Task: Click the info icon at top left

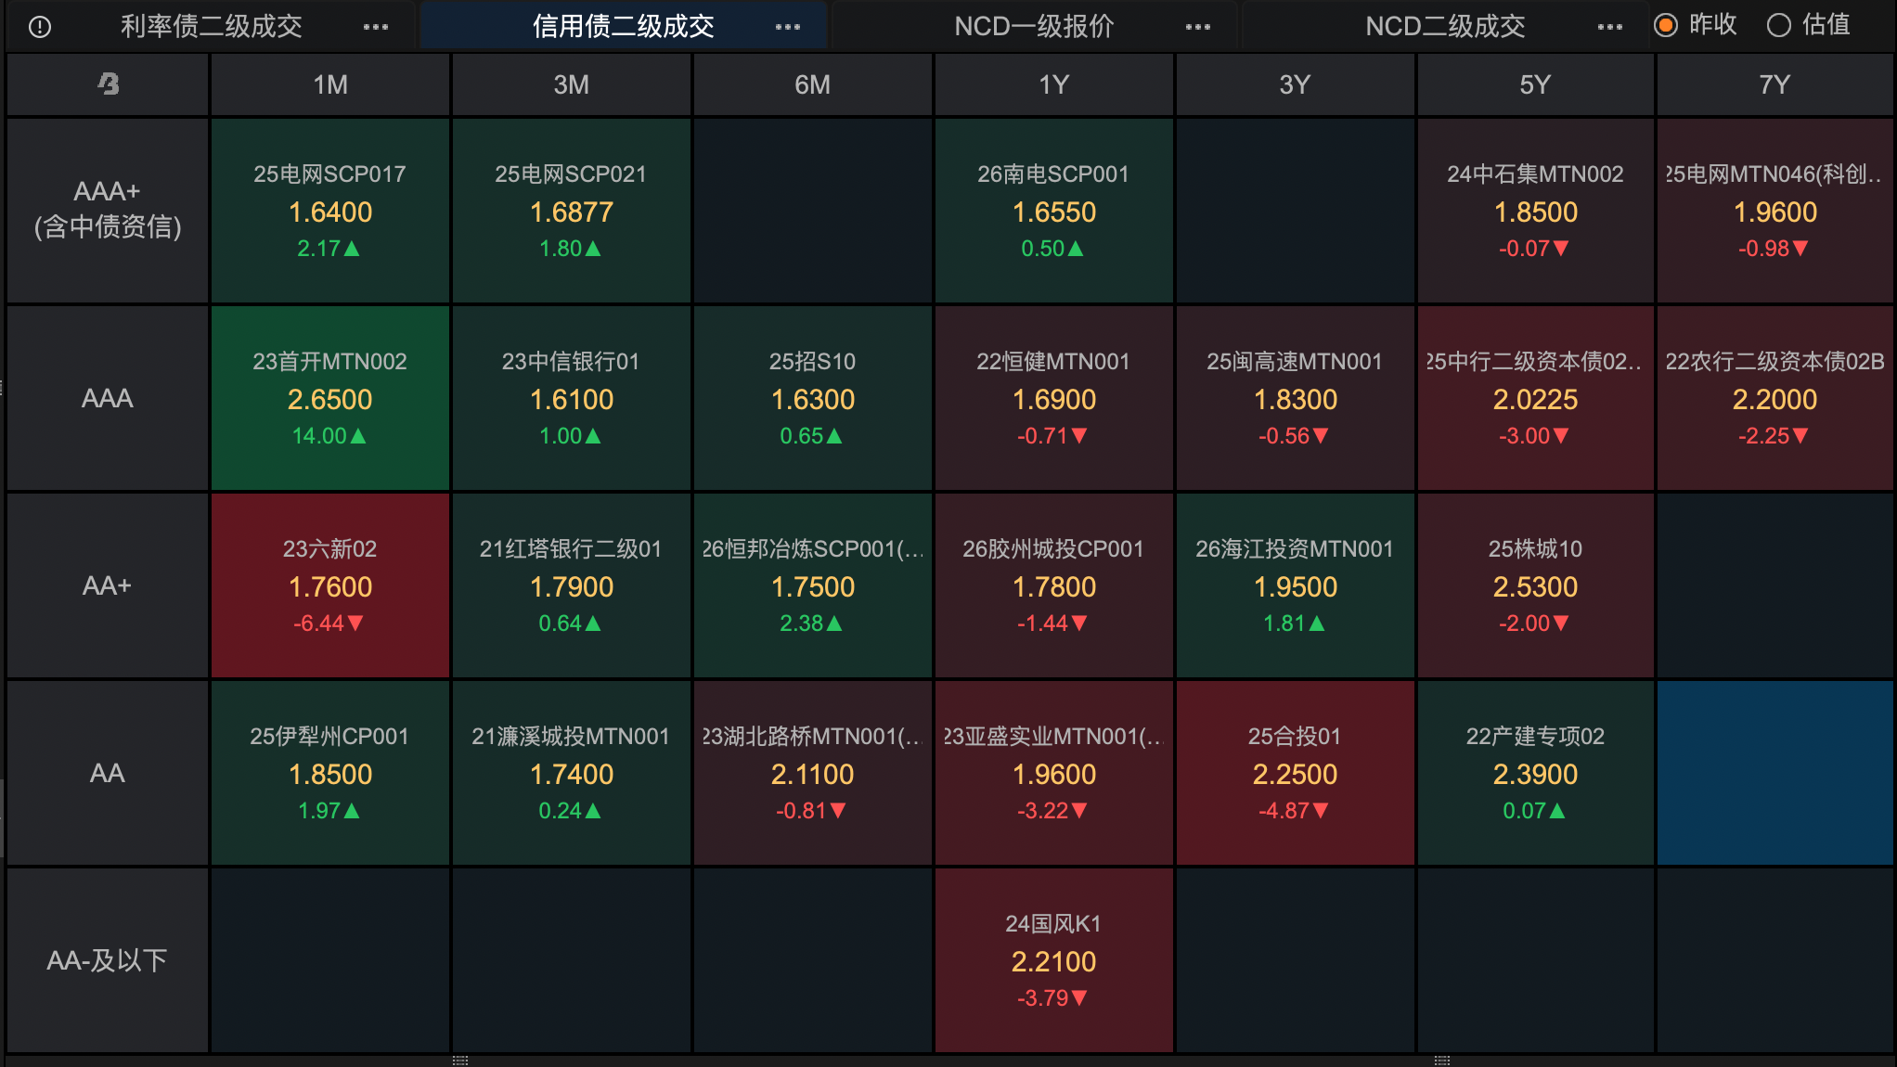Action: [x=40, y=27]
